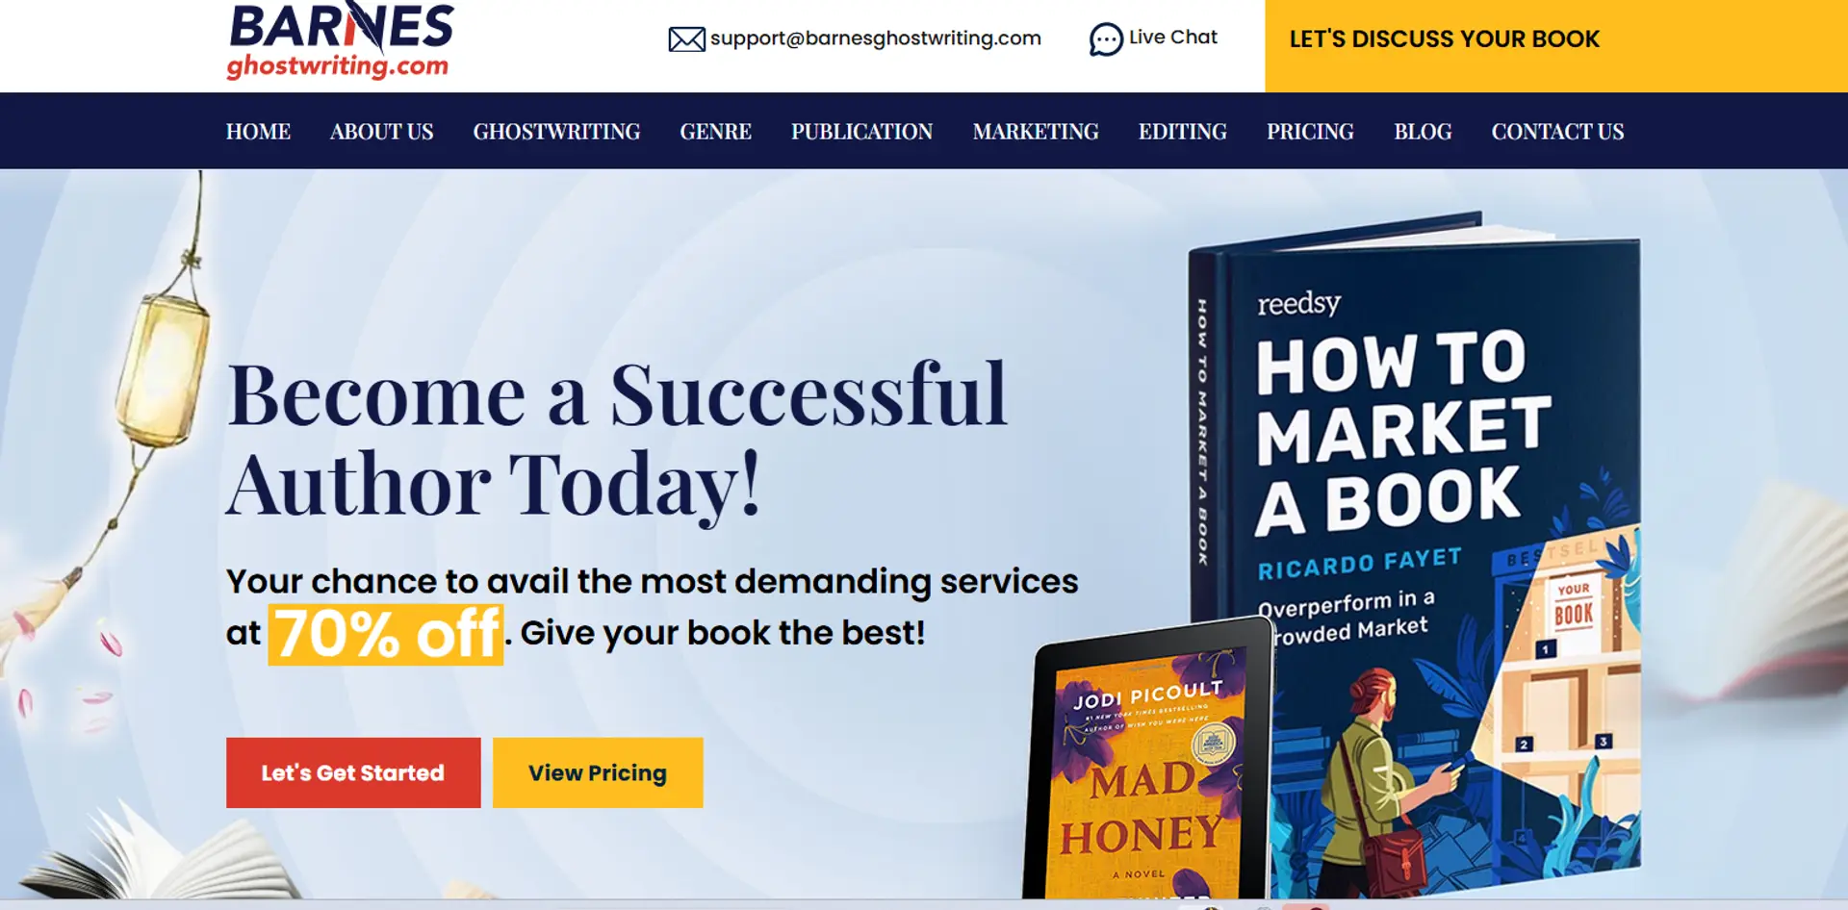Viewport: 1848px width, 910px height.
Task: Navigate to the Editing page
Action: [x=1182, y=132]
